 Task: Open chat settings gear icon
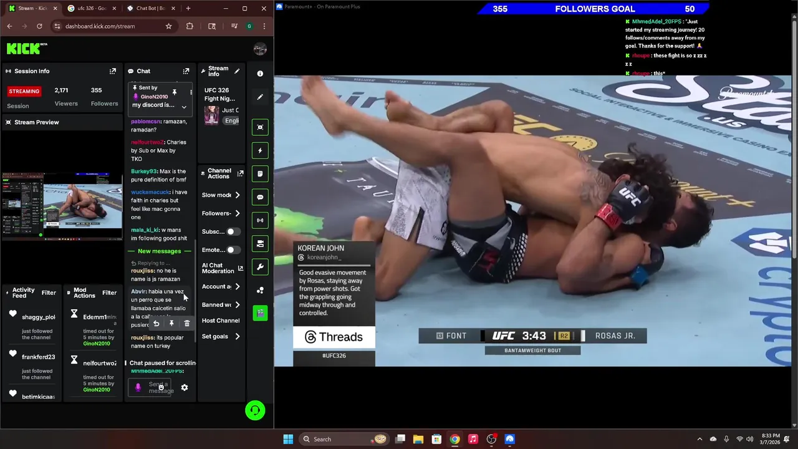tap(185, 387)
